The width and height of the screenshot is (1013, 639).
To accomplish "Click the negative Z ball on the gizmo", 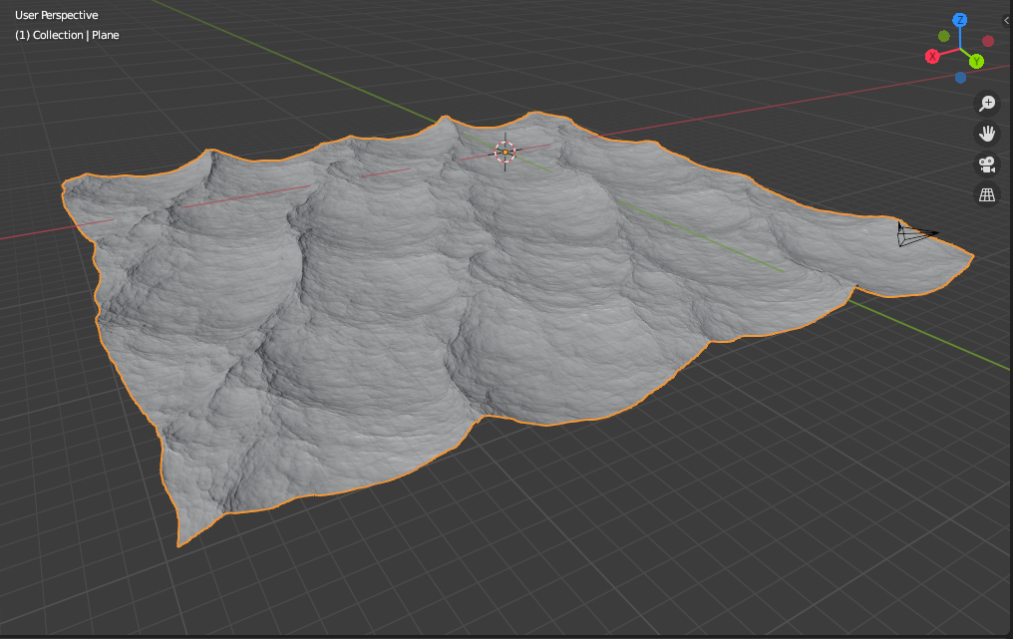I will [x=961, y=77].
